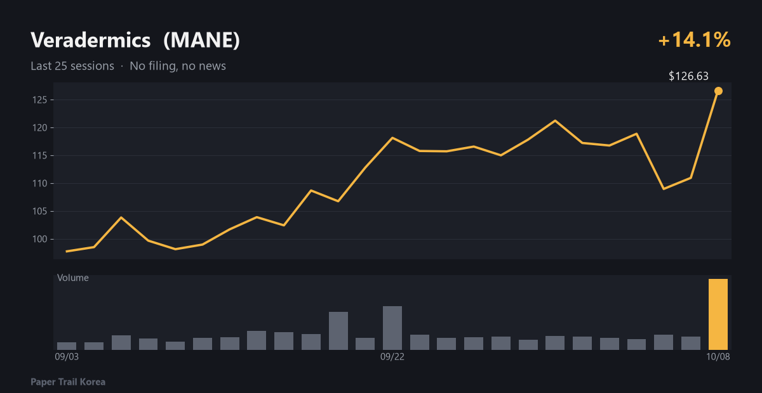Viewport: 762px width, 393px height.
Task: Click the 100 y-axis label
Action: click(x=41, y=240)
